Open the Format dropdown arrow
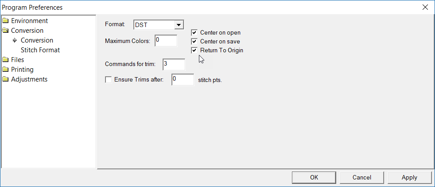This screenshot has height=187, width=435. coord(179,25)
